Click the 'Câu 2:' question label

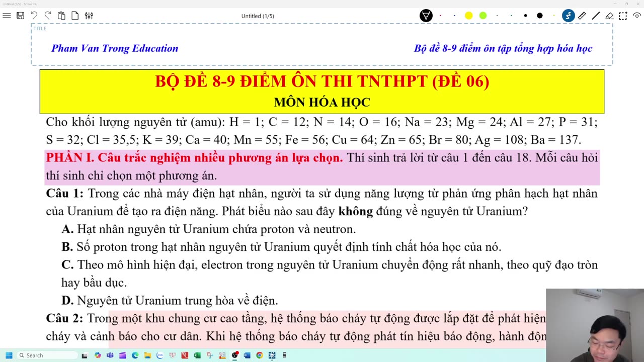coord(65,318)
